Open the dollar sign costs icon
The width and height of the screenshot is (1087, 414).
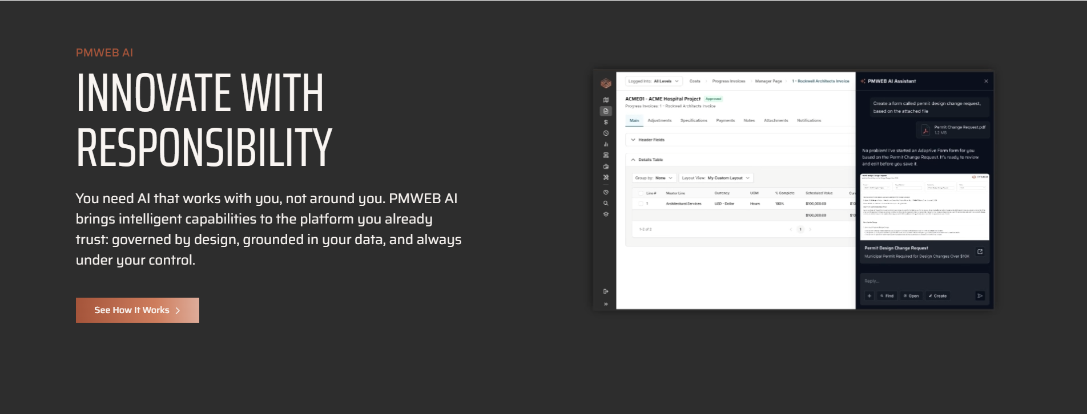coord(606,122)
